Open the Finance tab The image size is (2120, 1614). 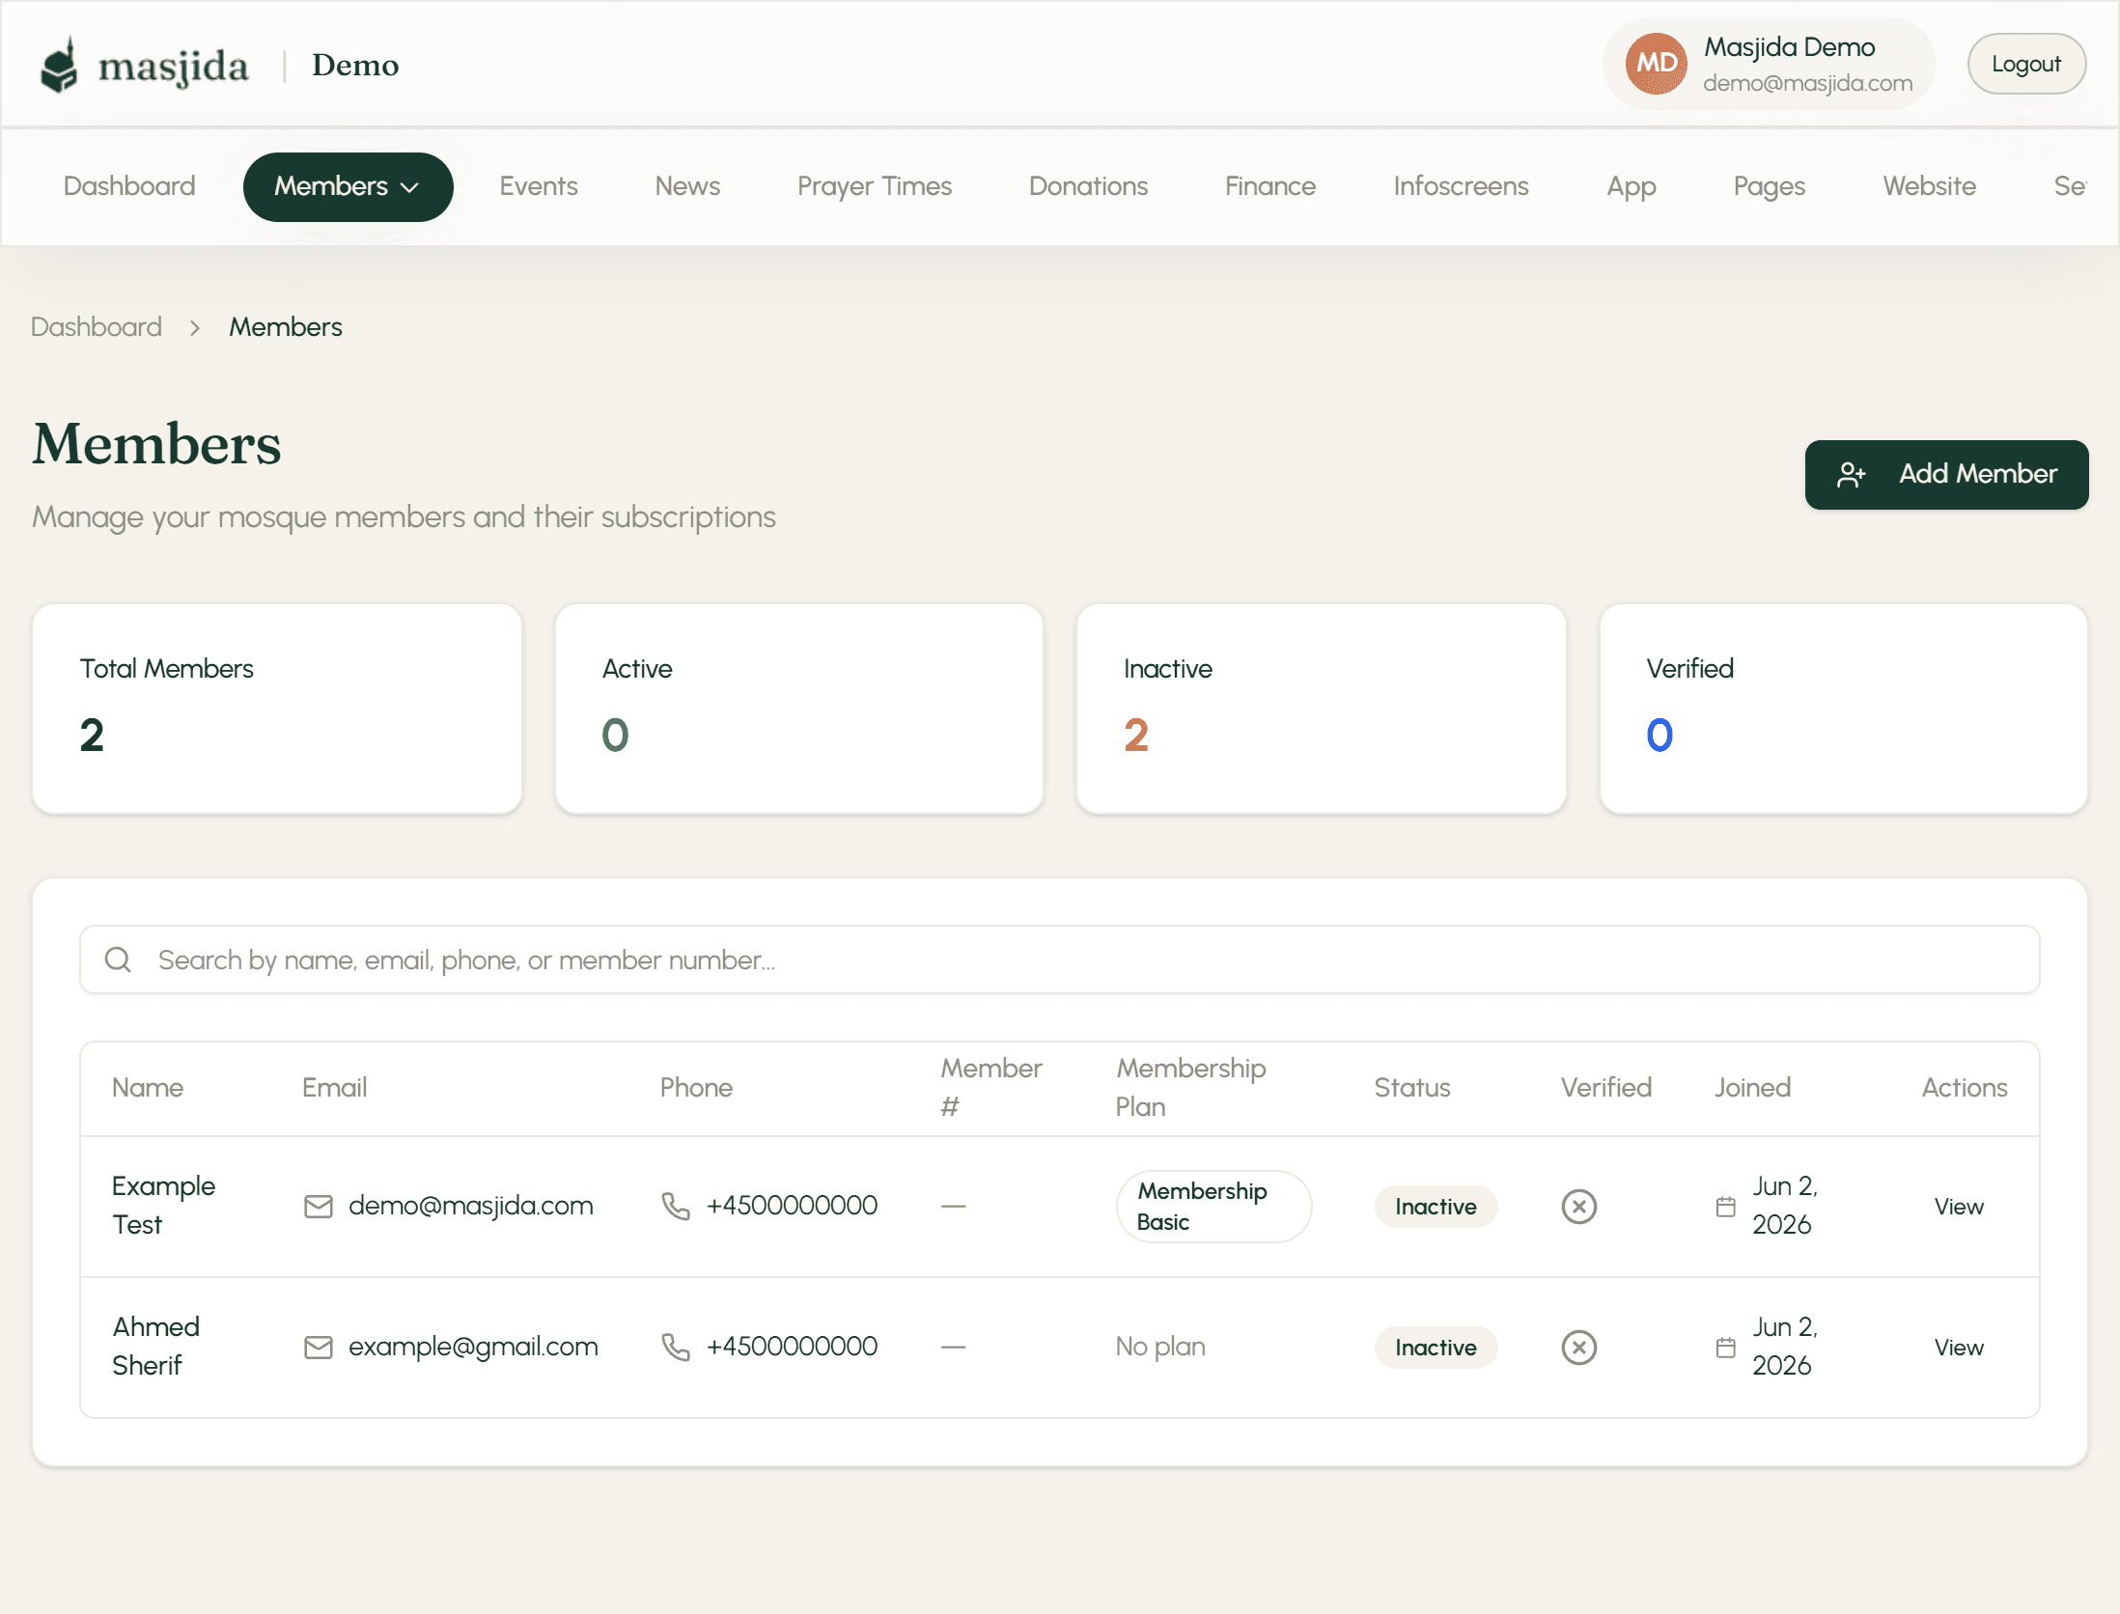click(1270, 186)
